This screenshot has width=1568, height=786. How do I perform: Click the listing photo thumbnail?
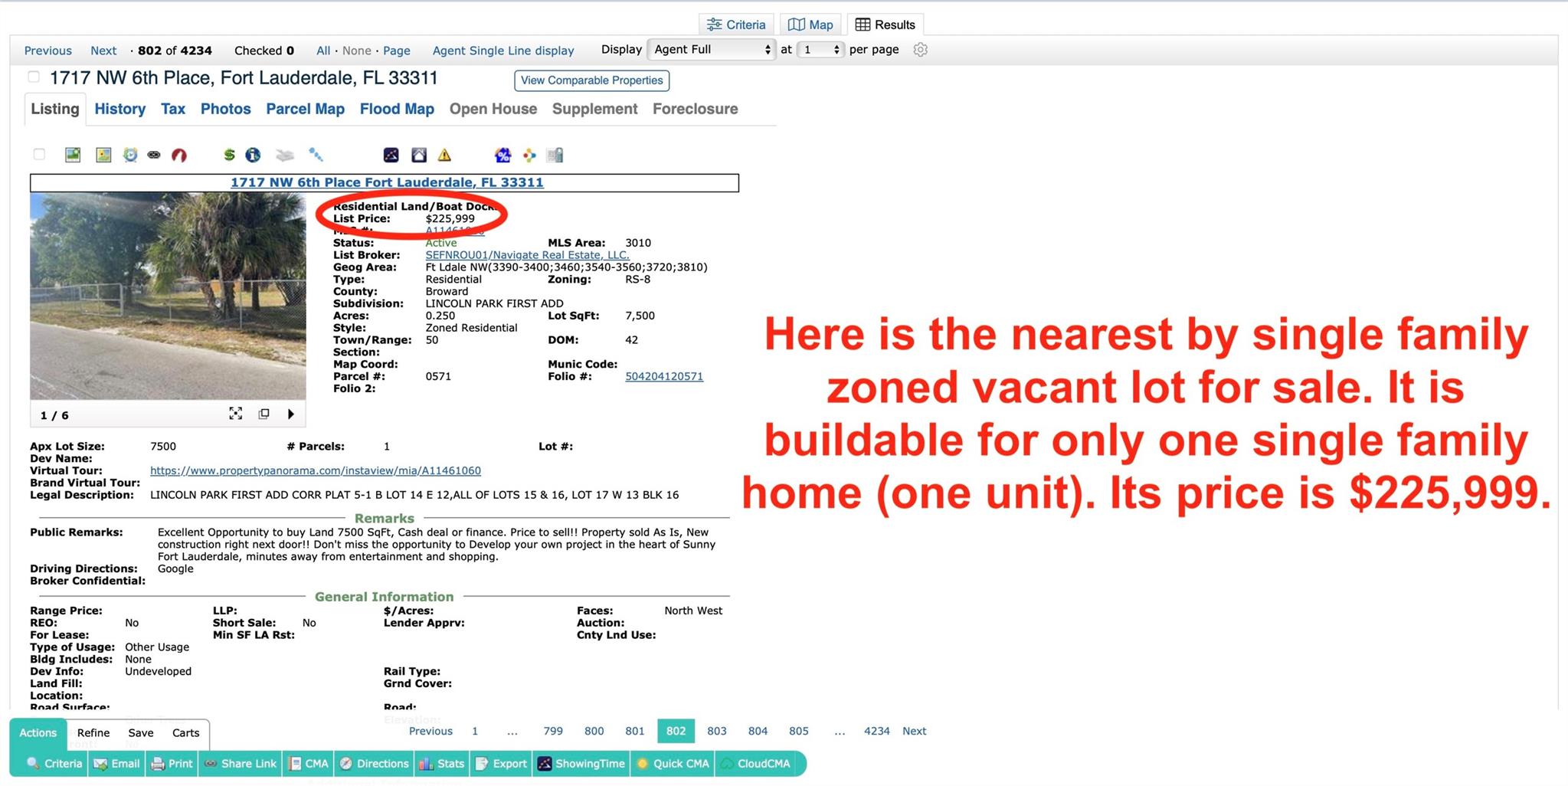point(168,295)
